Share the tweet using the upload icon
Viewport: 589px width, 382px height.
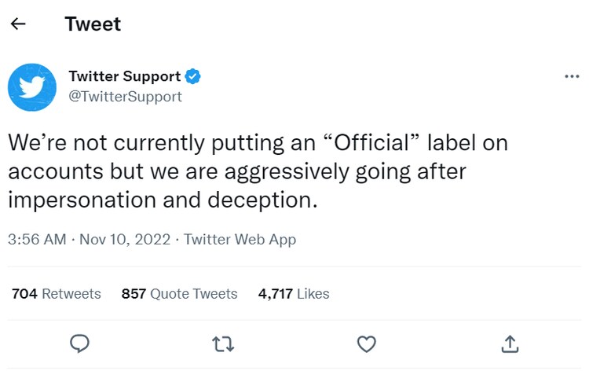coord(509,343)
